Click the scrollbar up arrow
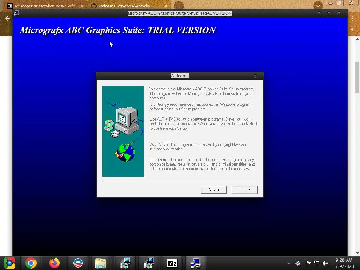Screen dimensions: 360x270 tap(357, 39)
